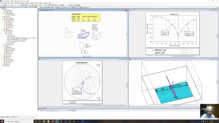Click the Windows Start button

point(2,121)
